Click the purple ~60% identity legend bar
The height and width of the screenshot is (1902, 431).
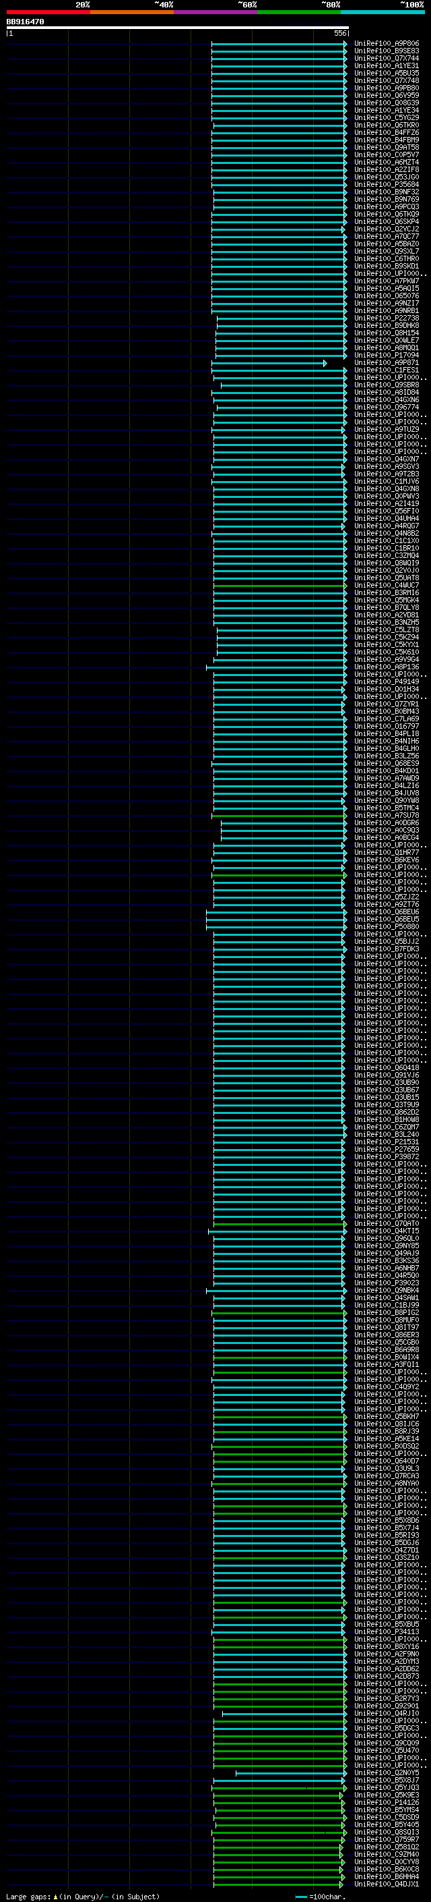(215, 12)
